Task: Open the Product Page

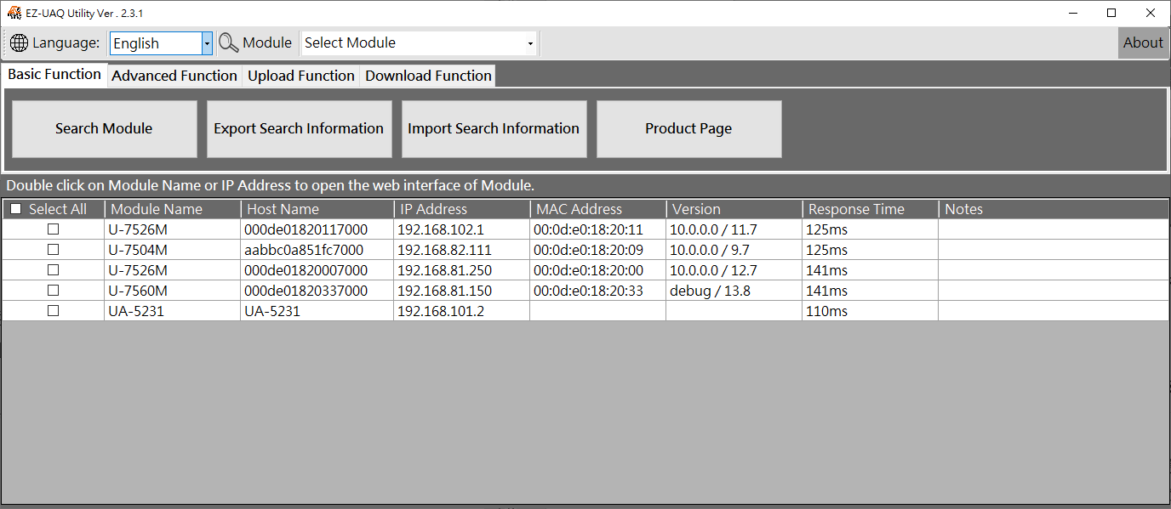Action: pos(688,128)
